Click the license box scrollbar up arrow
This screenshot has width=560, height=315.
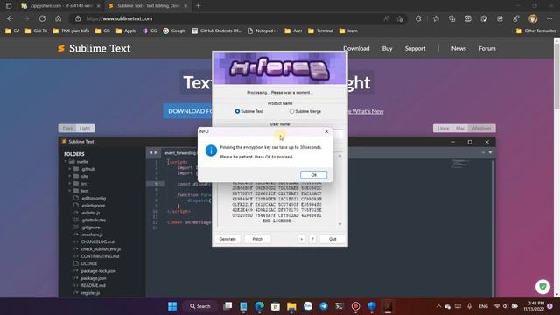[x=339, y=156]
